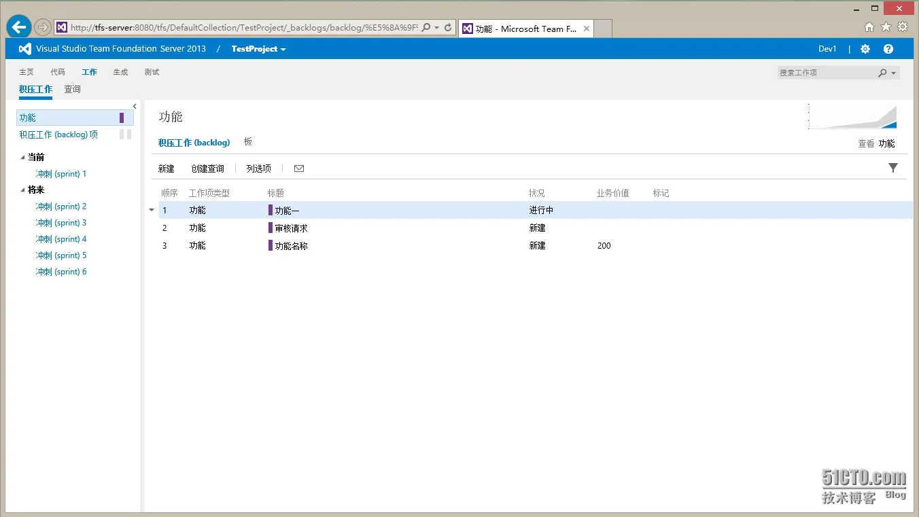Click the 业务价值 column header

[613, 193]
